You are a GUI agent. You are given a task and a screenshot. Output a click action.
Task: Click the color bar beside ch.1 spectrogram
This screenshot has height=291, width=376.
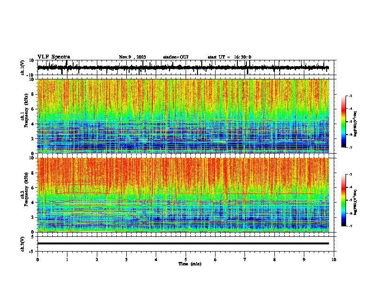tap(344, 122)
